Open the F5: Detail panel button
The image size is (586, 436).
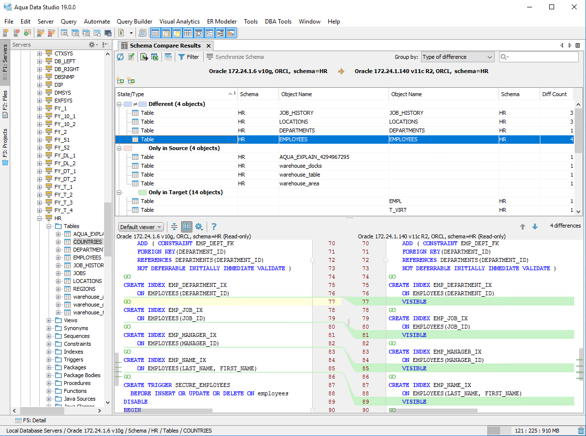pos(30,420)
